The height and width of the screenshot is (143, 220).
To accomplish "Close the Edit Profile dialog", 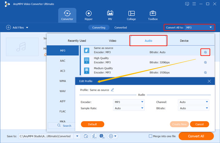I will (x=209, y=81).
